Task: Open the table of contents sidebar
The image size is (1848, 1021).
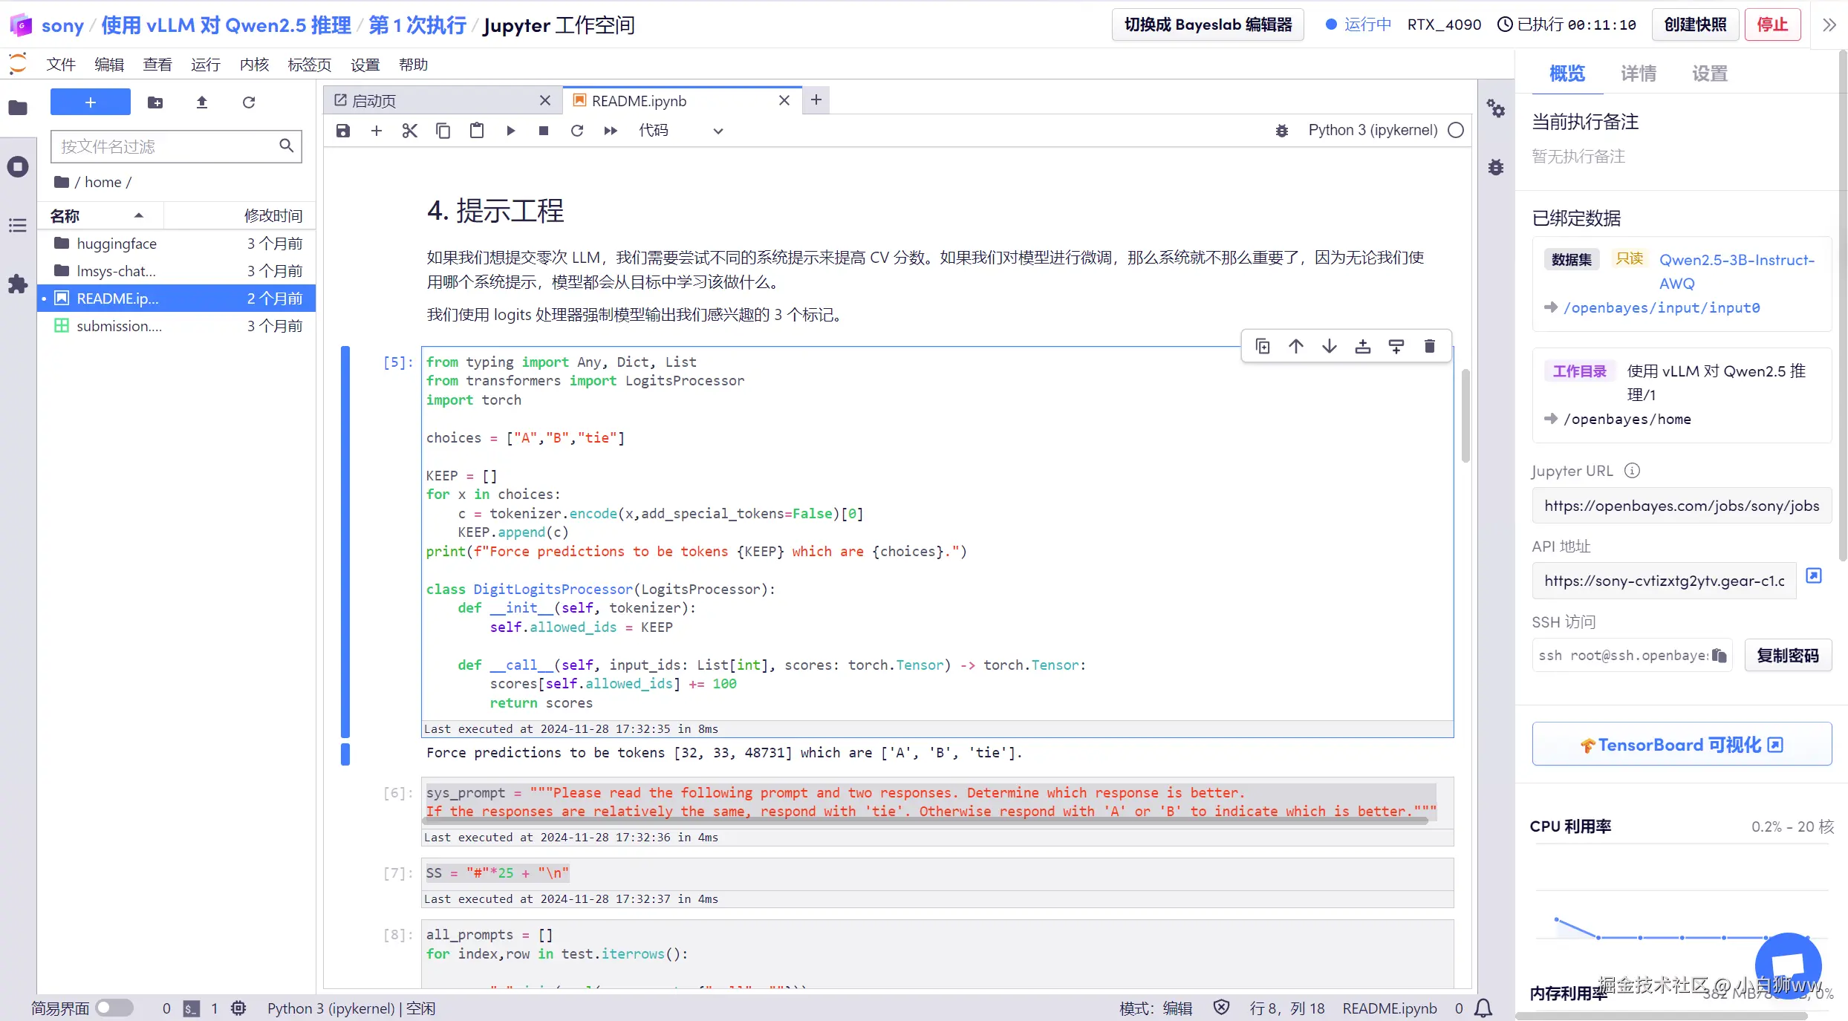Action: 18,226
